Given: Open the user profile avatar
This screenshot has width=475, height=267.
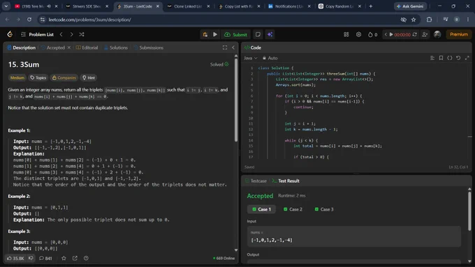Looking at the screenshot, I should click(x=437, y=34).
